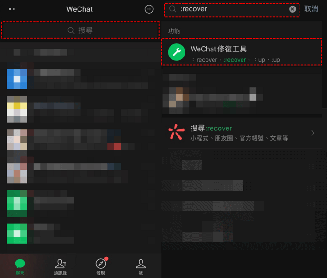Open the WeChat修復工具 result
This screenshot has width=327, height=278.
coord(242,52)
